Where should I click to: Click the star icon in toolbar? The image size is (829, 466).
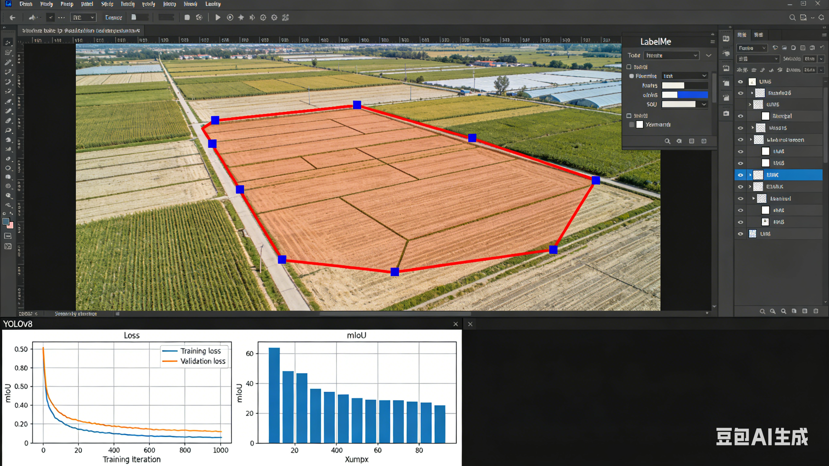(x=241, y=17)
